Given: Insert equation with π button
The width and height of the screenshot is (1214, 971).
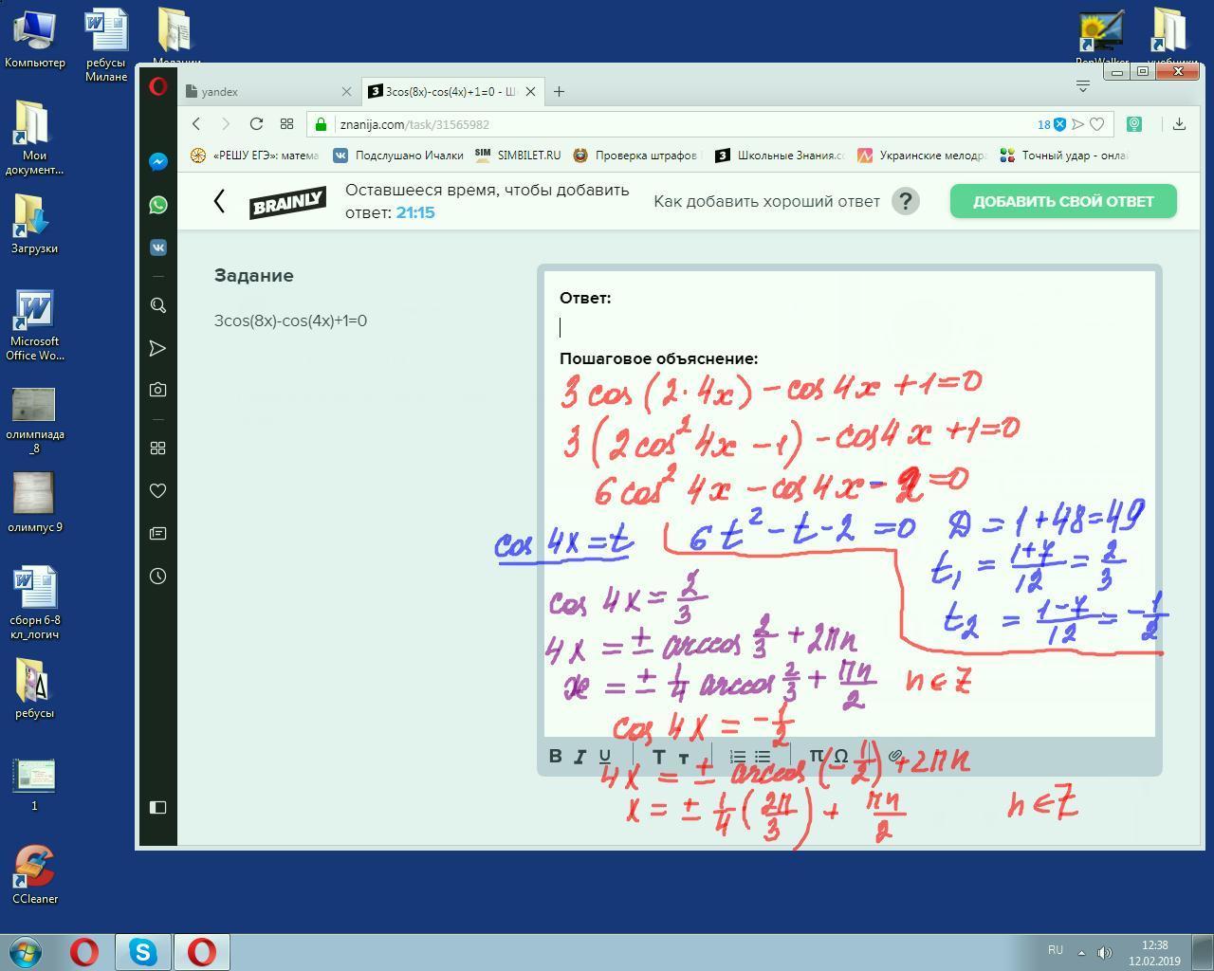Looking at the screenshot, I should click(816, 756).
